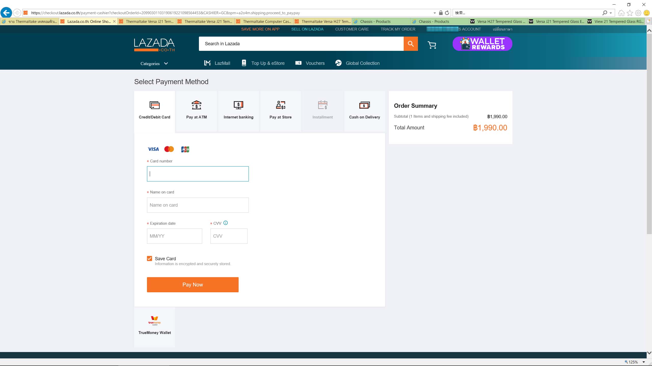Click the orange Lazada search button

(x=411, y=44)
